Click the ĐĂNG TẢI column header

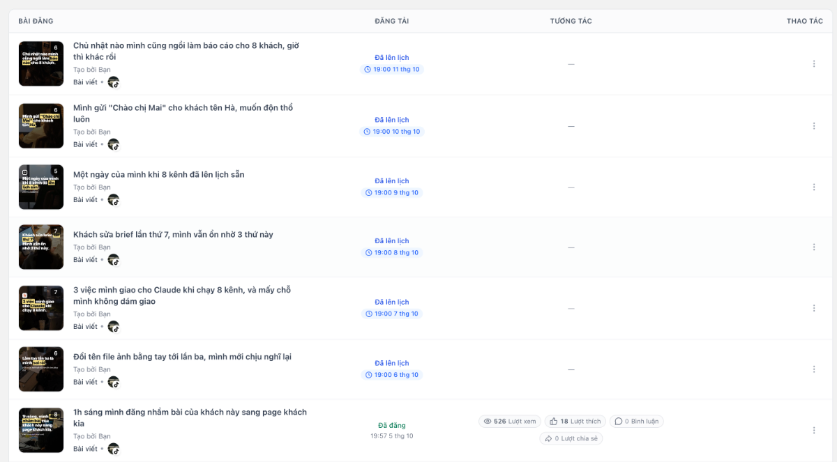pyautogui.click(x=392, y=21)
